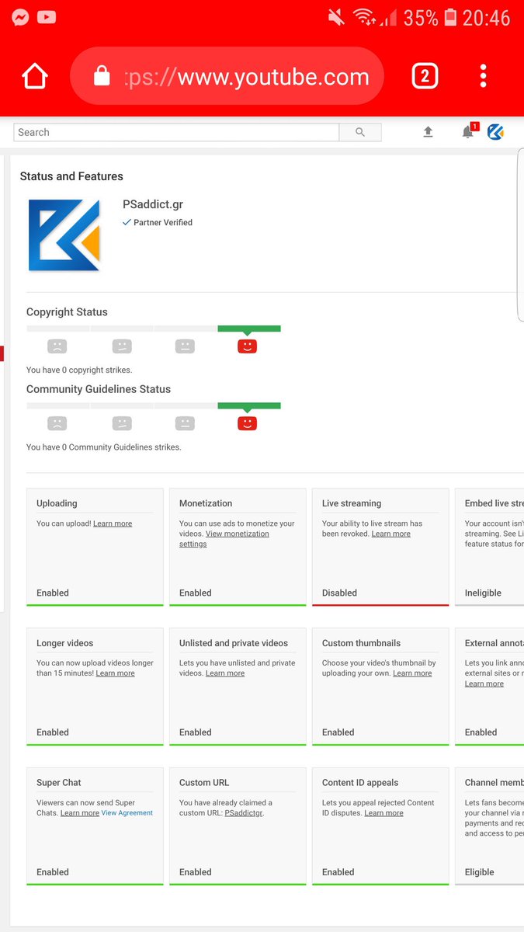The image size is (524, 932).
Task: Click the Copyright Status heading
Action: 67,311
